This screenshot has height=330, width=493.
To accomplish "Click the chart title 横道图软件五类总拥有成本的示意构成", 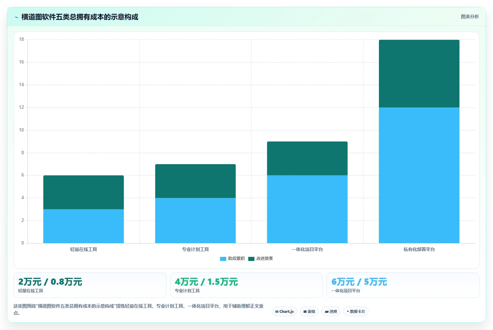I will point(80,17).
